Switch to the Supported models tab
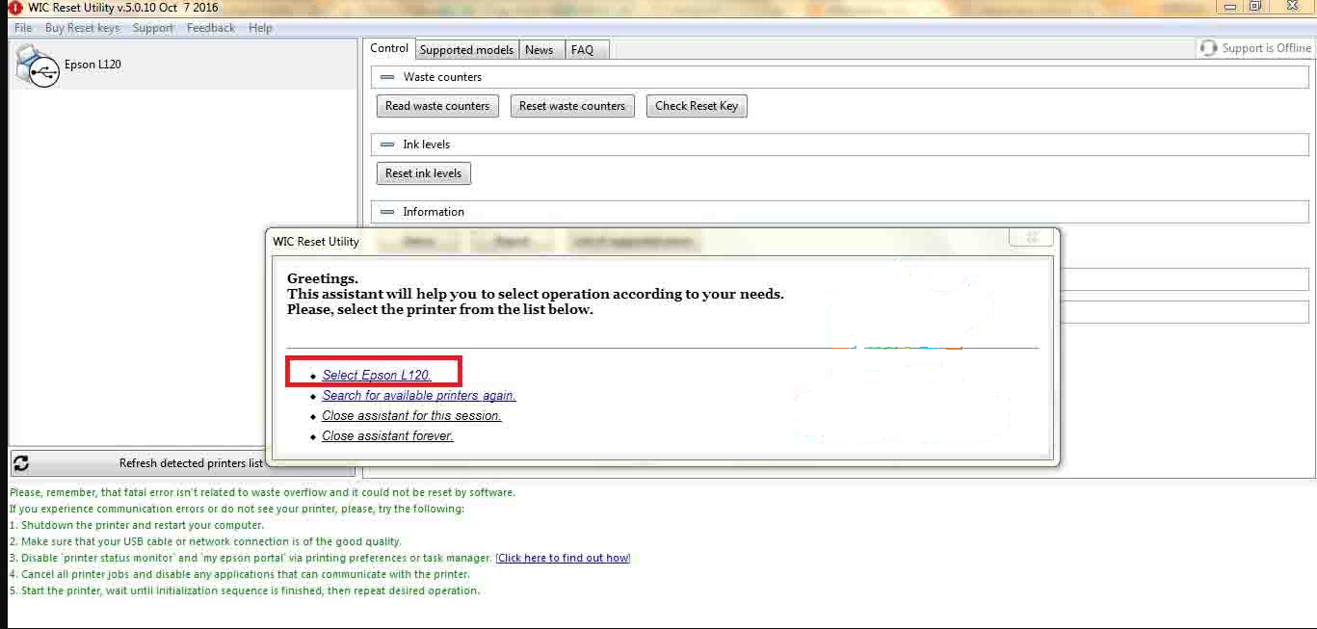Viewport: 1317px width, 629px height. click(x=466, y=50)
